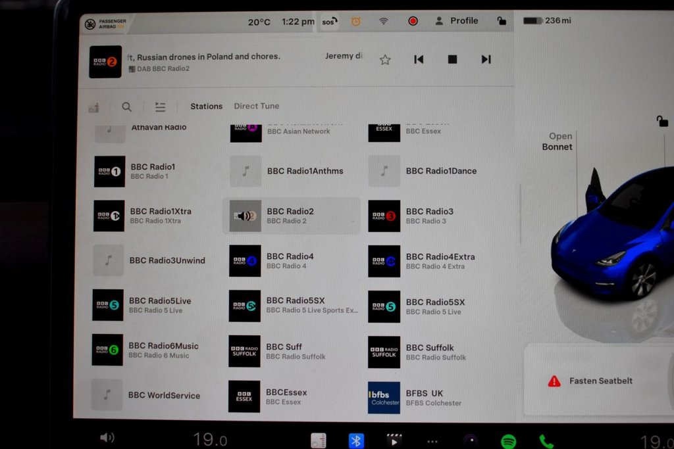Switch to the Stations tab

point(206,106)
